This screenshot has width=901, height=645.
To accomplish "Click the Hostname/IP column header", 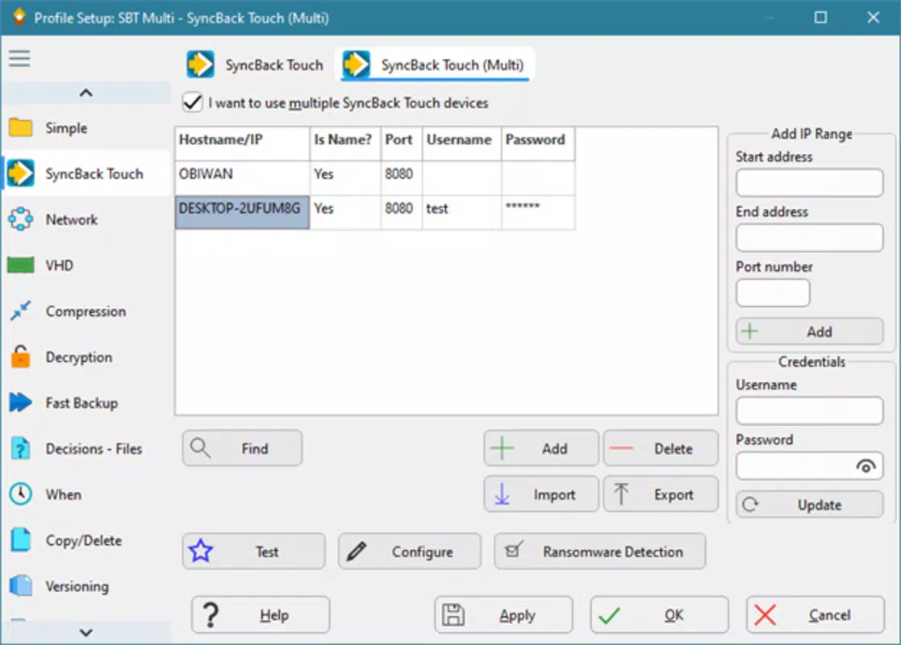I will point(242,144).
